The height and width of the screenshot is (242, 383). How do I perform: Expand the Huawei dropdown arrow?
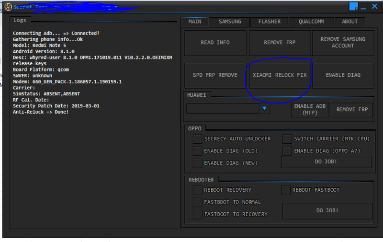pos(264,108)
